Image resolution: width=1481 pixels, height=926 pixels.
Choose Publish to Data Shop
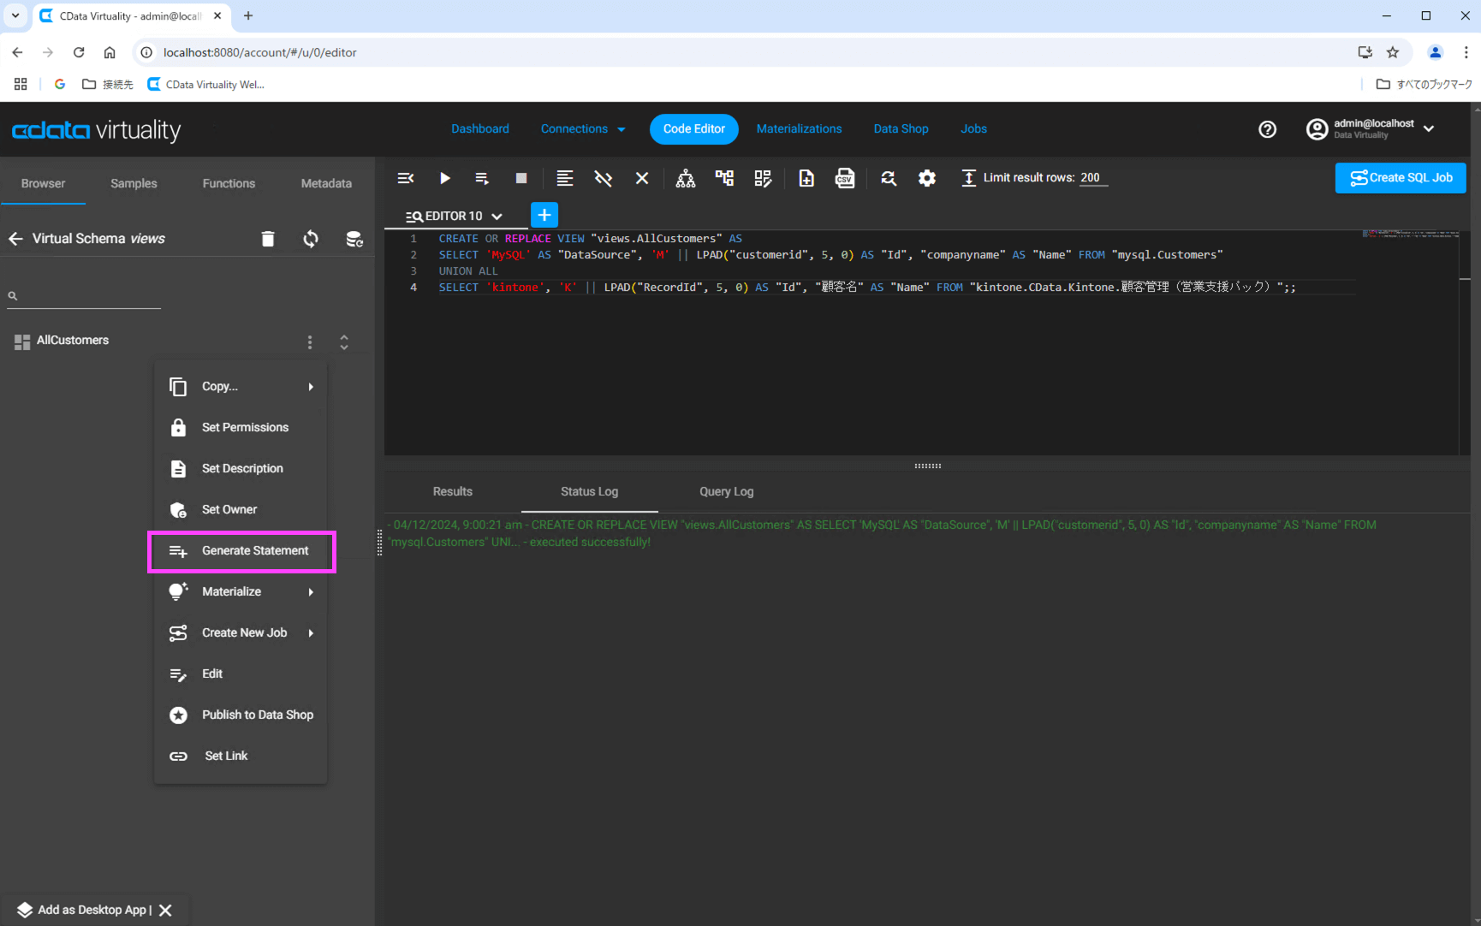[x=241, y=715]
